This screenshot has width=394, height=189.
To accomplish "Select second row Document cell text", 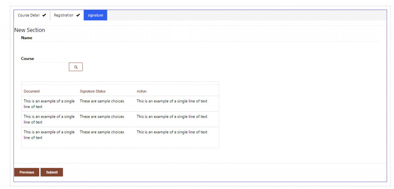I will click(49, 119).
